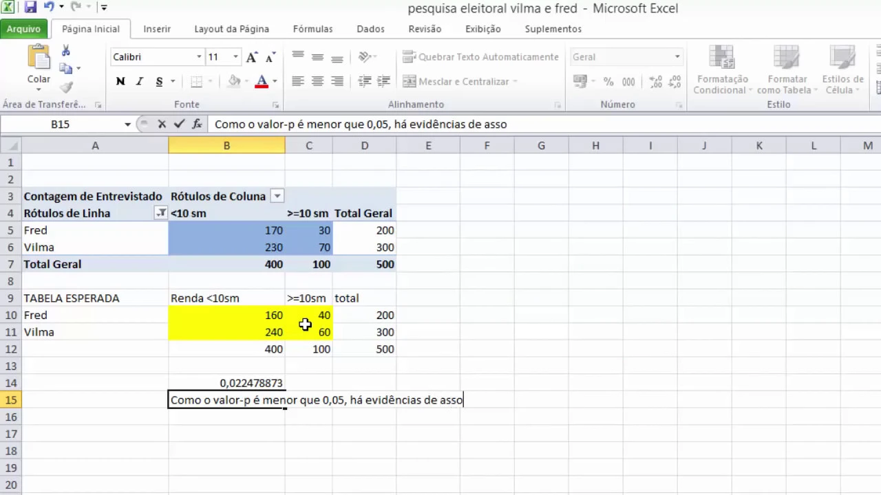881x495 pixels.
Task: Select column B header
Action: point(226,146)
